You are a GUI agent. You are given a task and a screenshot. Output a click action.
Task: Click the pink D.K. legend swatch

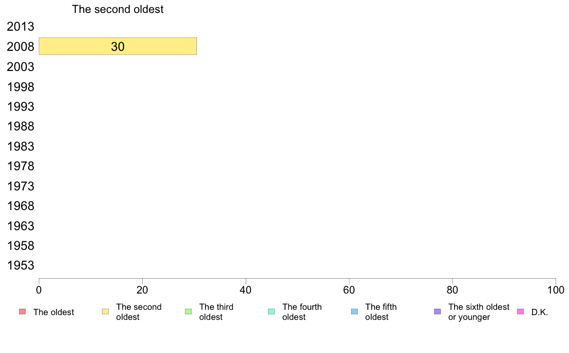[x=520, y=312]
